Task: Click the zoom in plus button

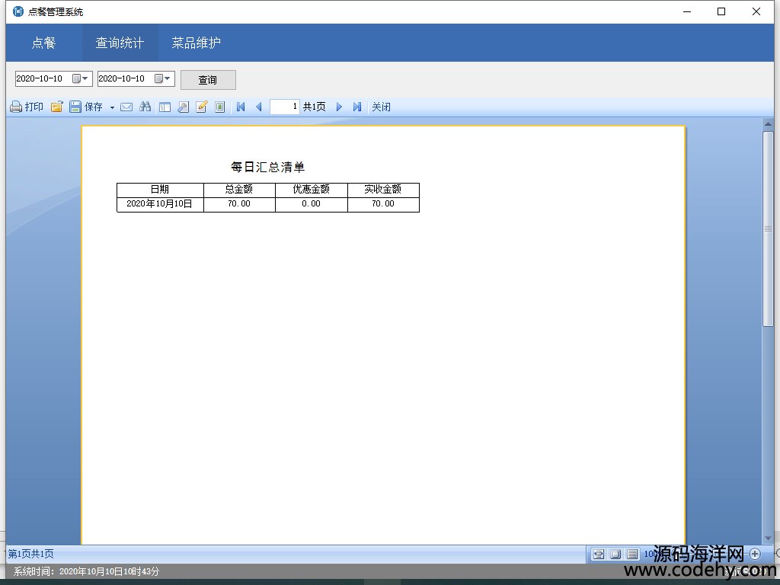Action: (x=755, y=554)
